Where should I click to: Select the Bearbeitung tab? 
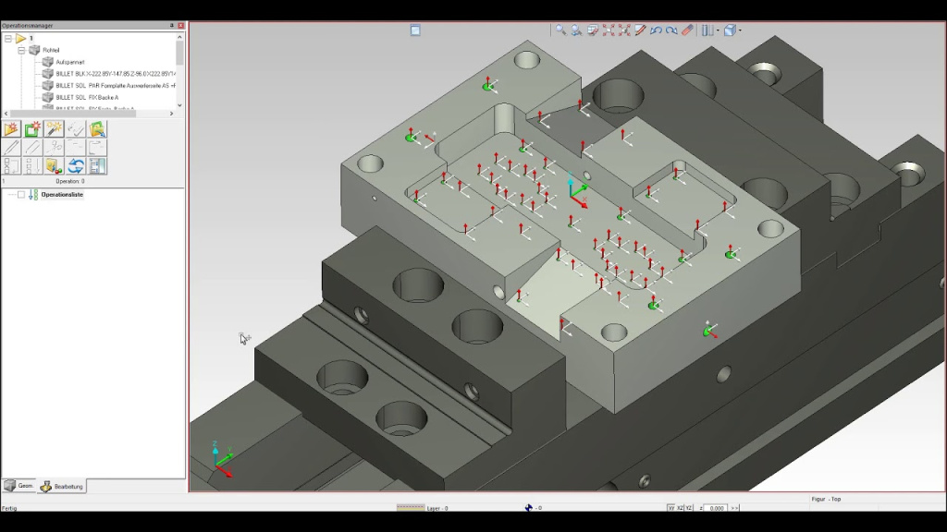(62, 486)
